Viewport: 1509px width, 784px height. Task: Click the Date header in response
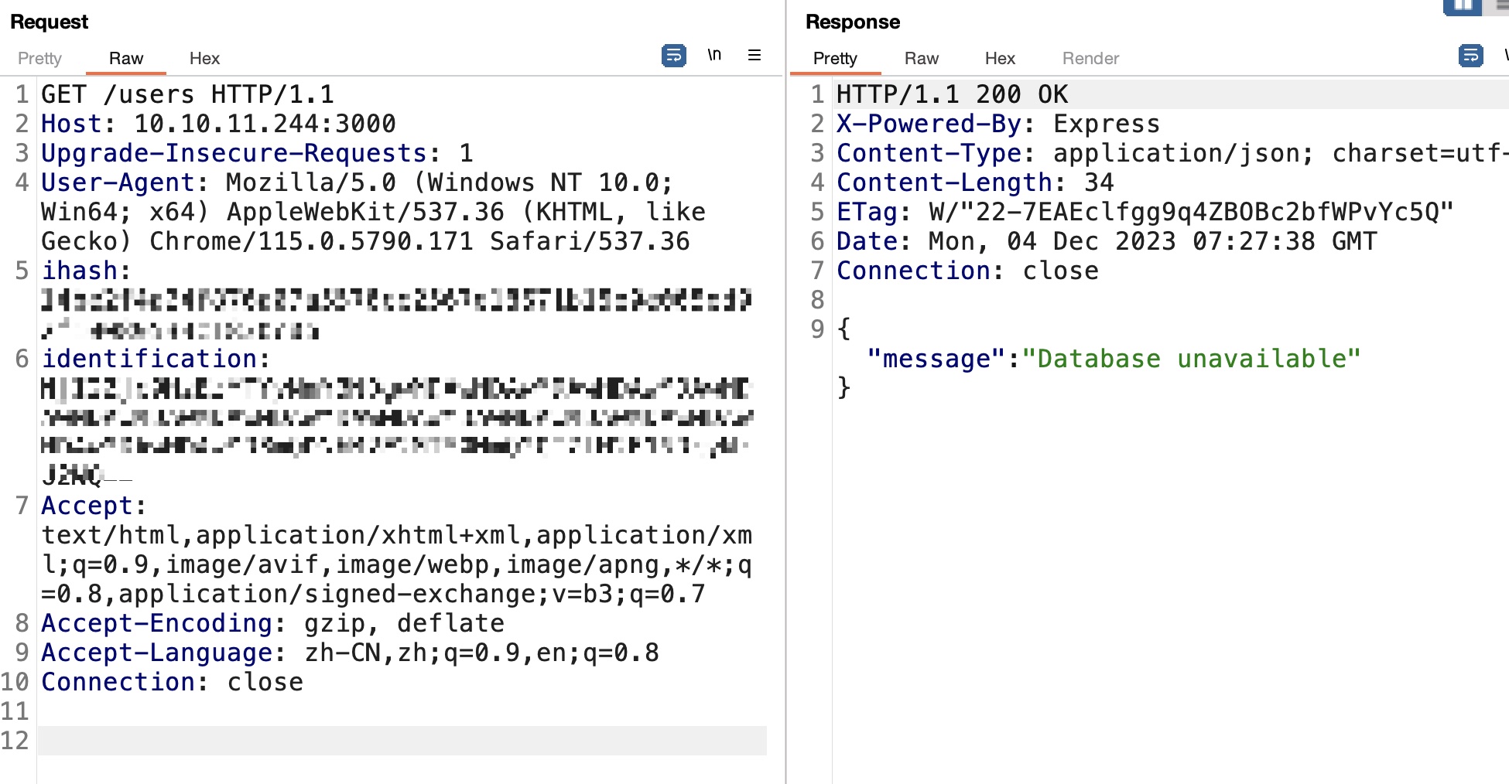pyautogui.click(x=1107, y=241)
